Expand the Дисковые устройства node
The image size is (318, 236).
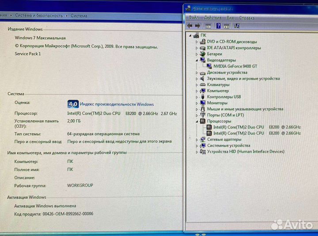(x=197, y=72)
